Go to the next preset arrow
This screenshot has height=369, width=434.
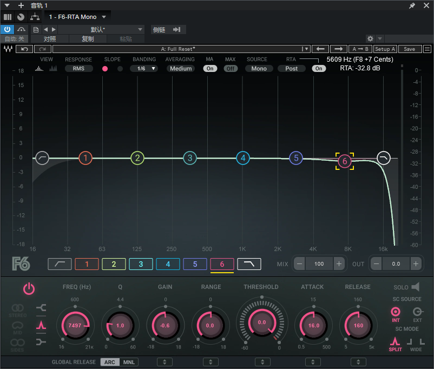pyautogui.click(x=54, y=29)
